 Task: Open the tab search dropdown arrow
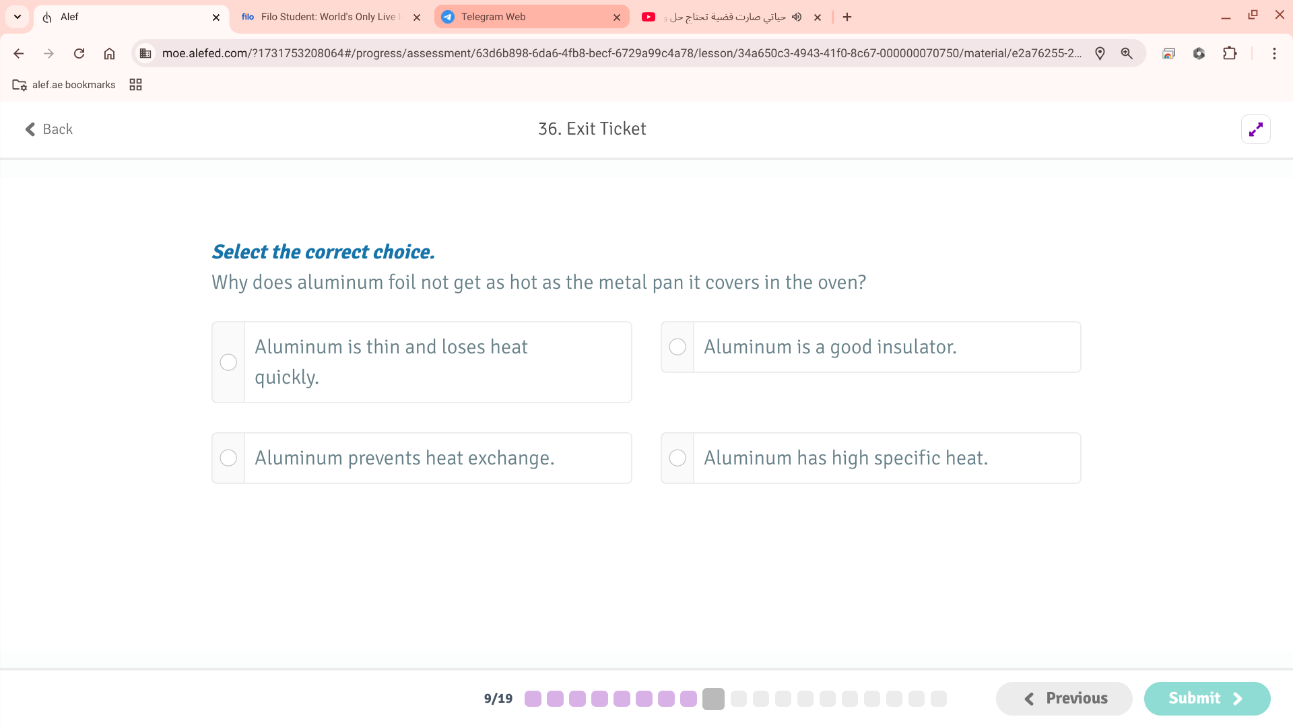[18, 17]
